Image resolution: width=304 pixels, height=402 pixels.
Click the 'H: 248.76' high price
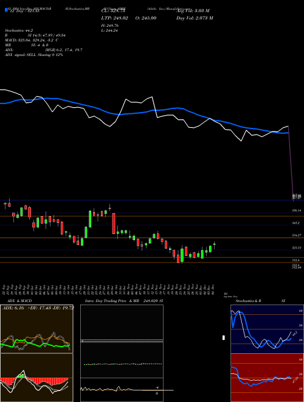110,26
